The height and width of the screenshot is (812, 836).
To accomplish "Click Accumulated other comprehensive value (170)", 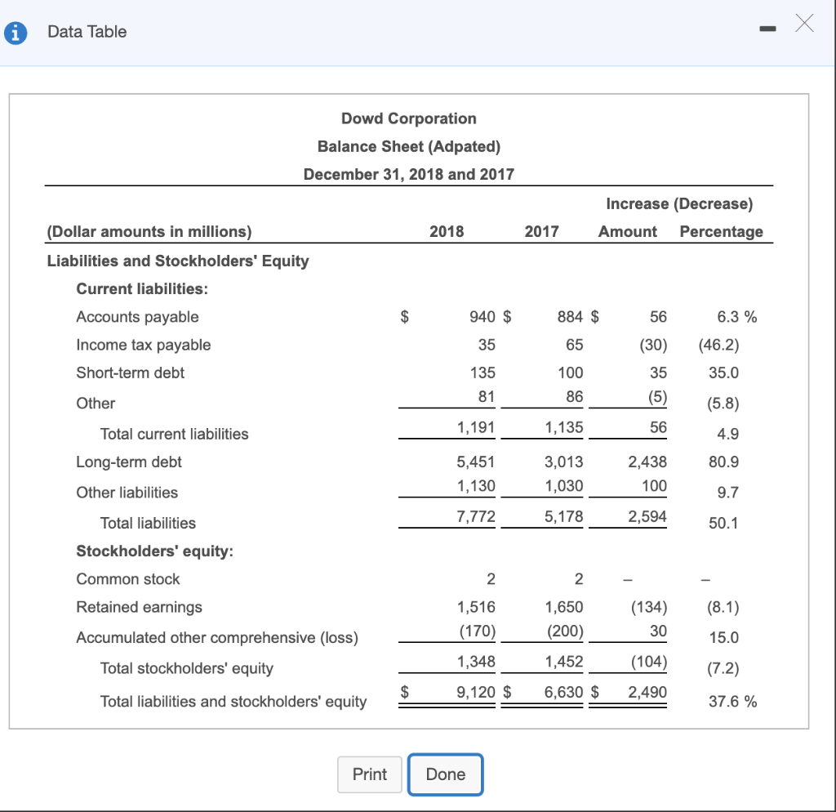I will [478, 631].
